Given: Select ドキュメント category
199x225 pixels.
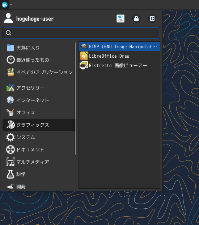Looking at the screenshot, I should point(39,150).
